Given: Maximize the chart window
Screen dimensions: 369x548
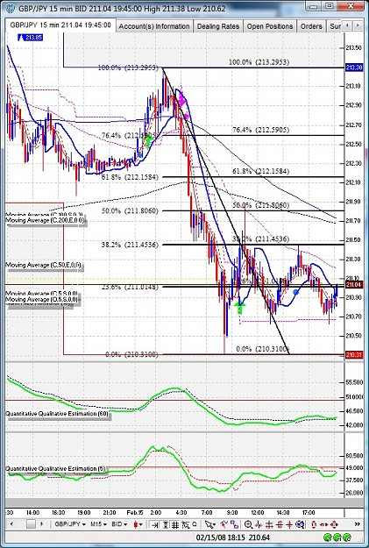Looking at the screenshot, I should point(330,6).
